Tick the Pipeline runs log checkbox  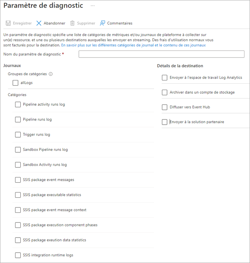pos(18,120)
